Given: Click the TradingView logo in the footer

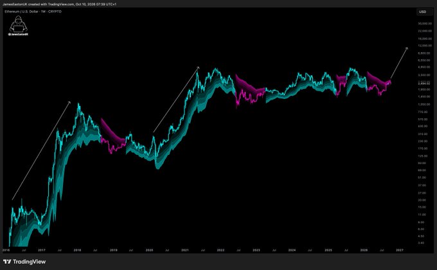Looking at the screenshot, I should 24,262.
